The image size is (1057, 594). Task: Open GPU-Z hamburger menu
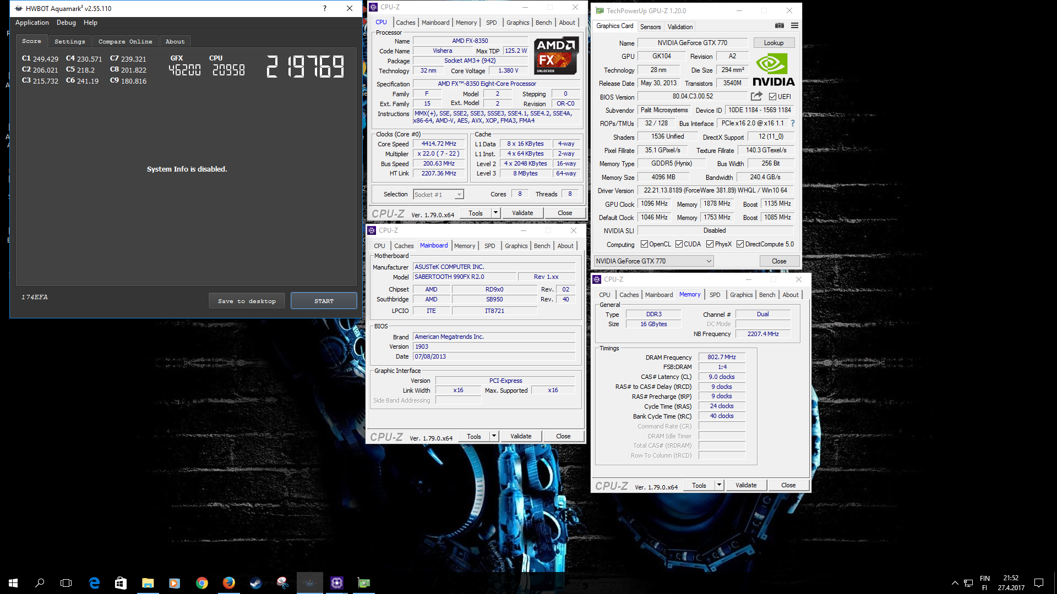(794, 26)
